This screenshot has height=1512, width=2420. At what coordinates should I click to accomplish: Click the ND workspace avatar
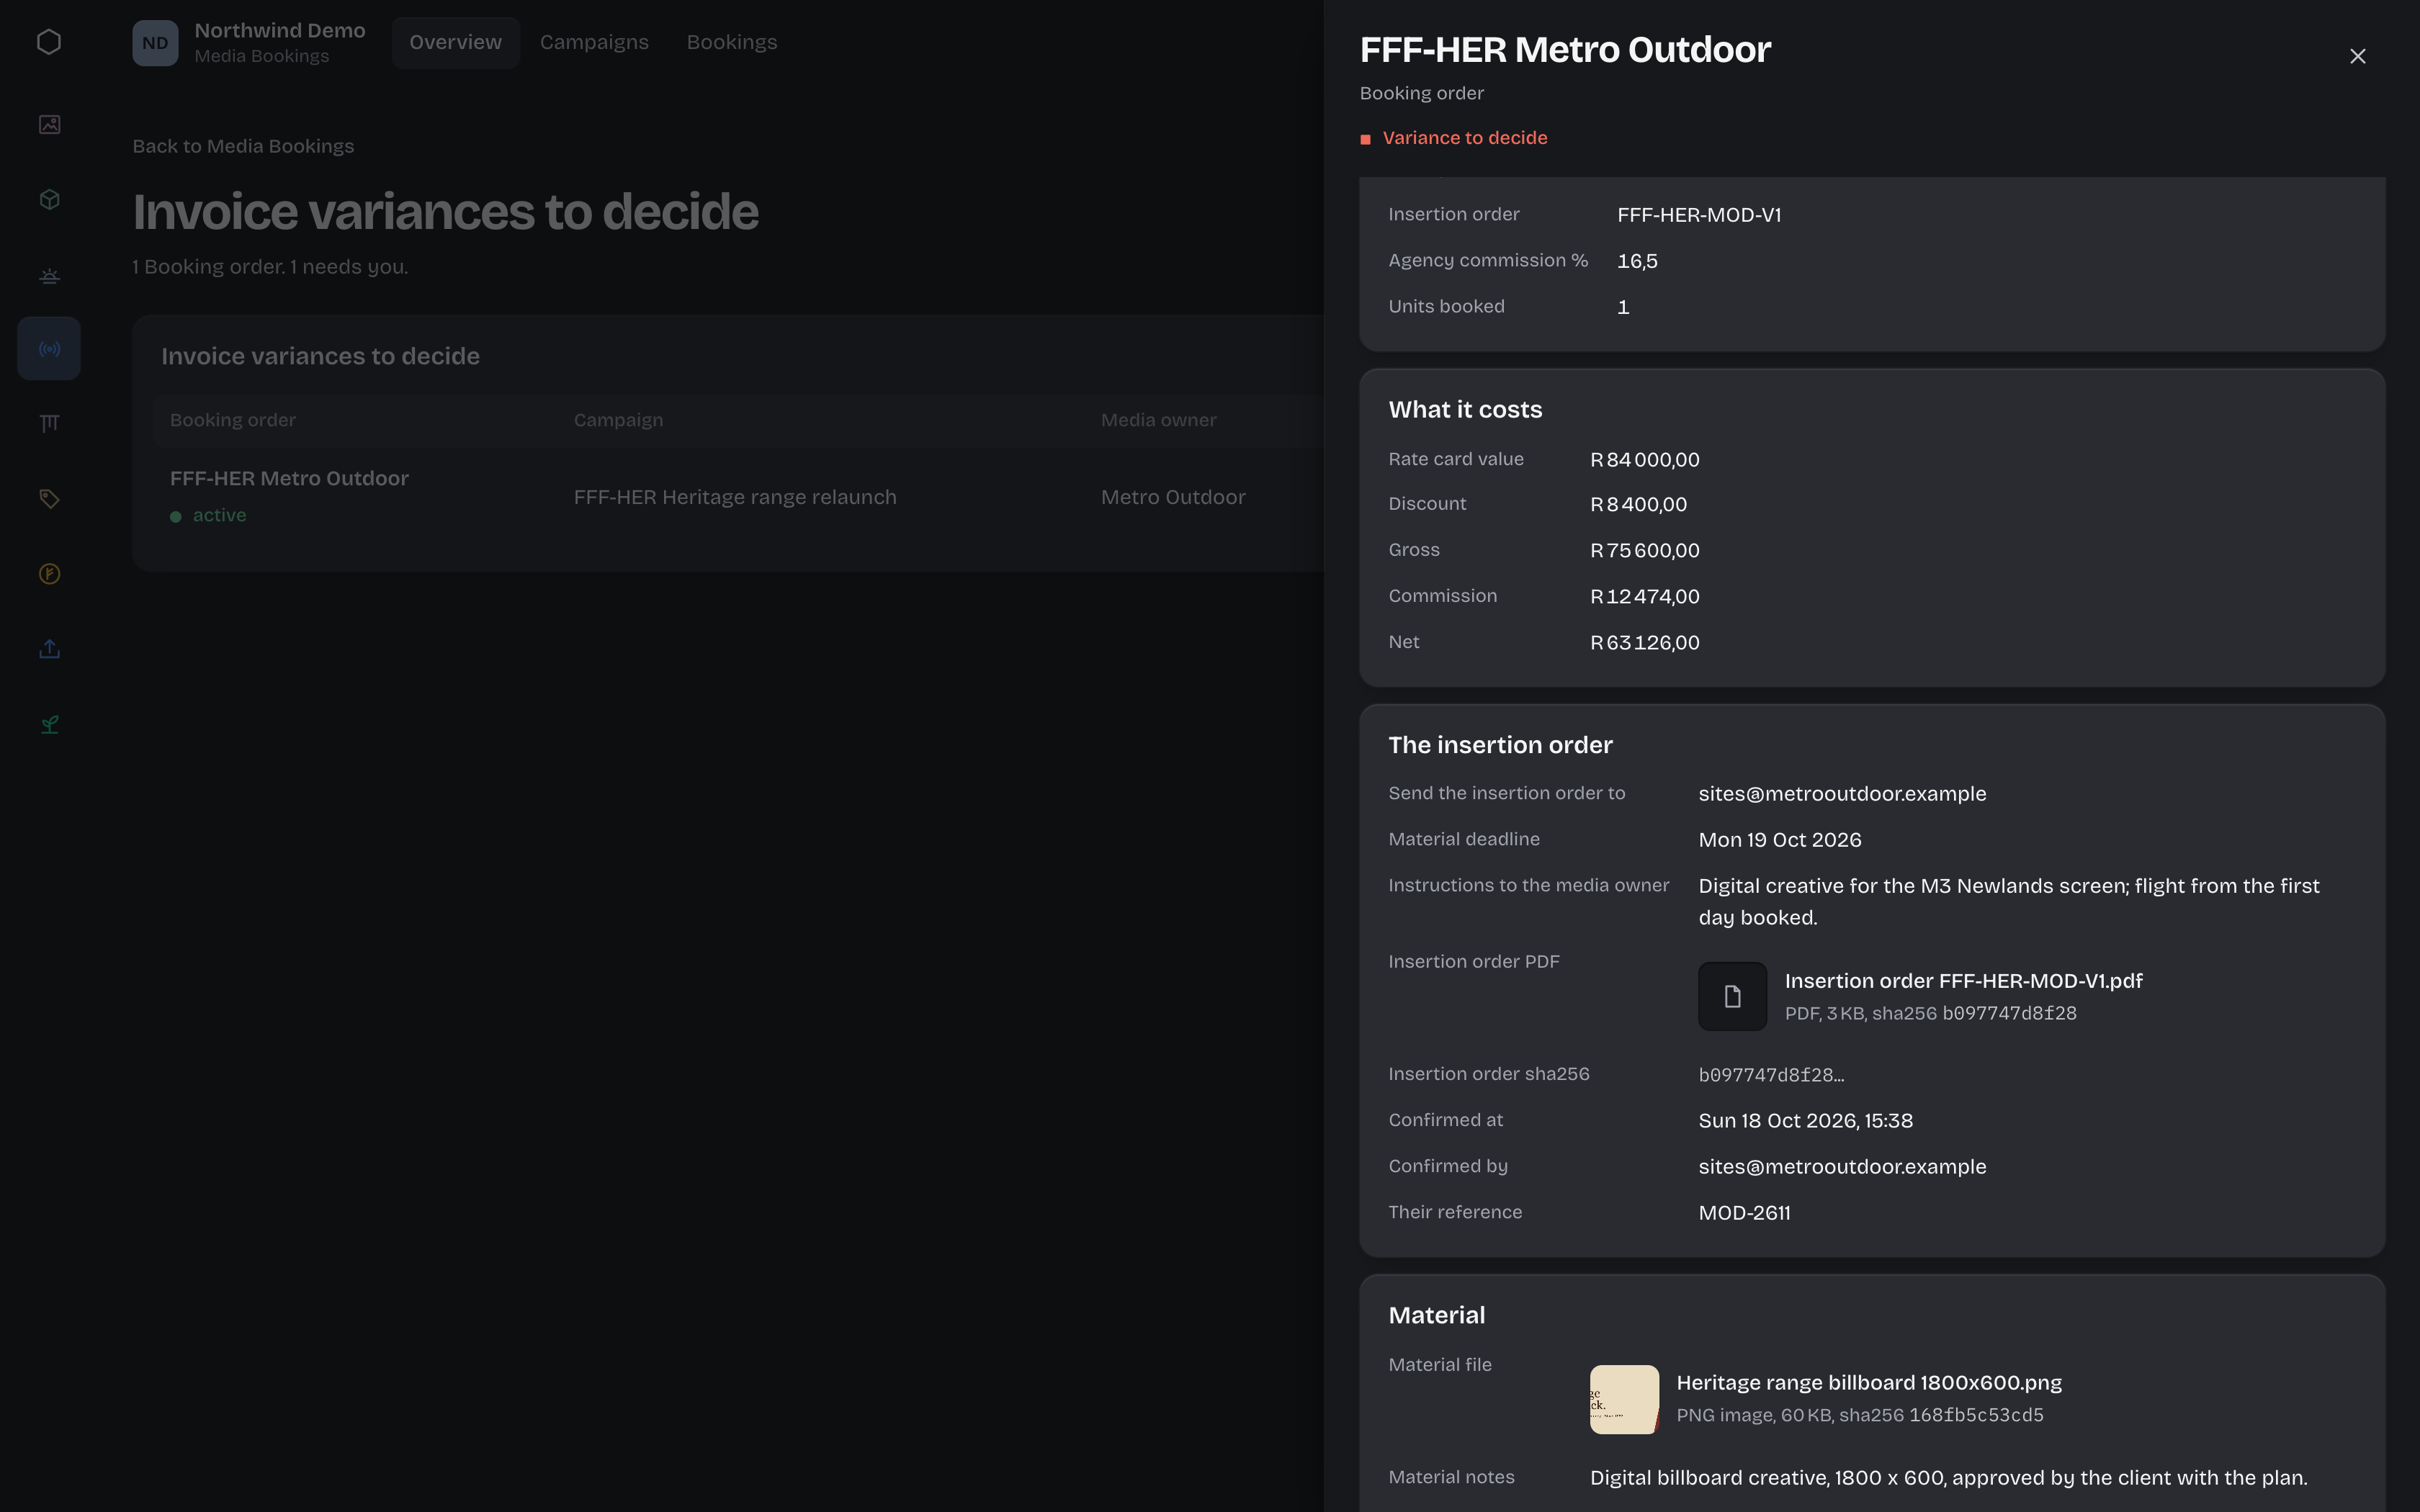click(155, 43)
